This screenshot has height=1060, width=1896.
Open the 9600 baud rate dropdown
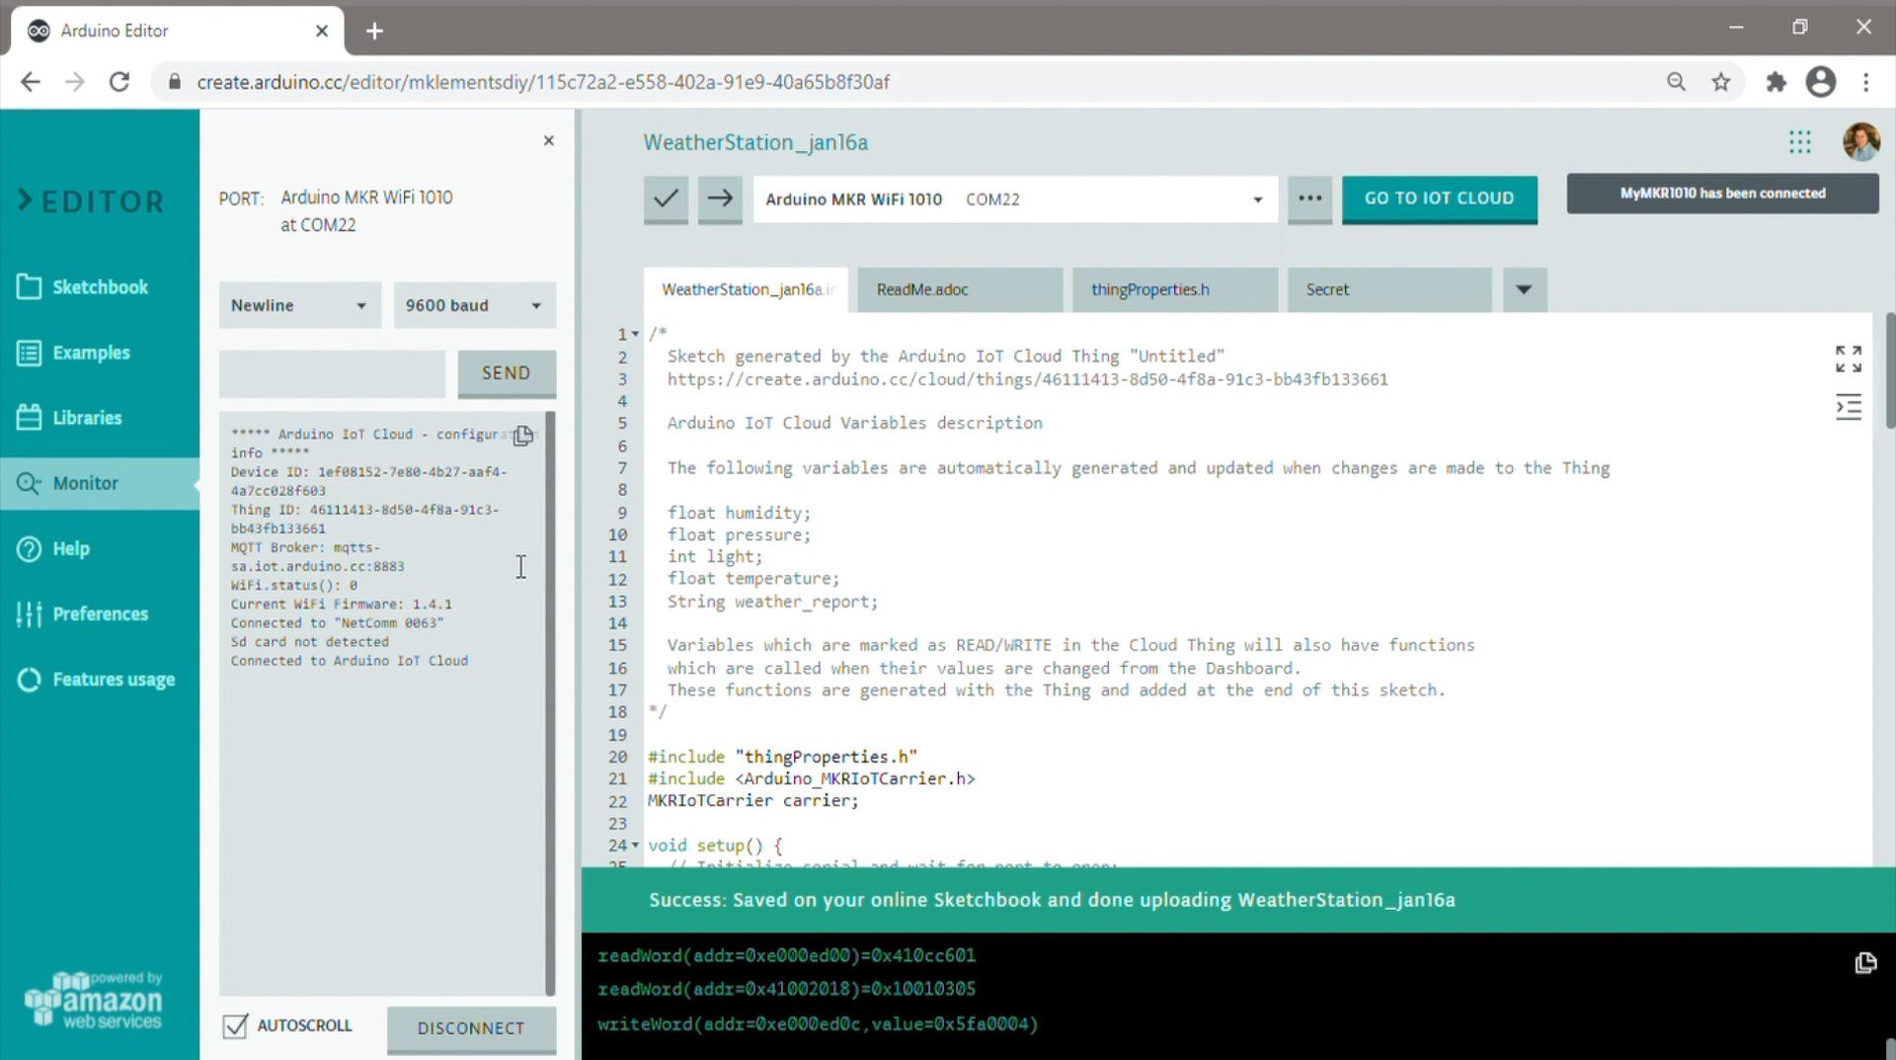coord(474,305)
